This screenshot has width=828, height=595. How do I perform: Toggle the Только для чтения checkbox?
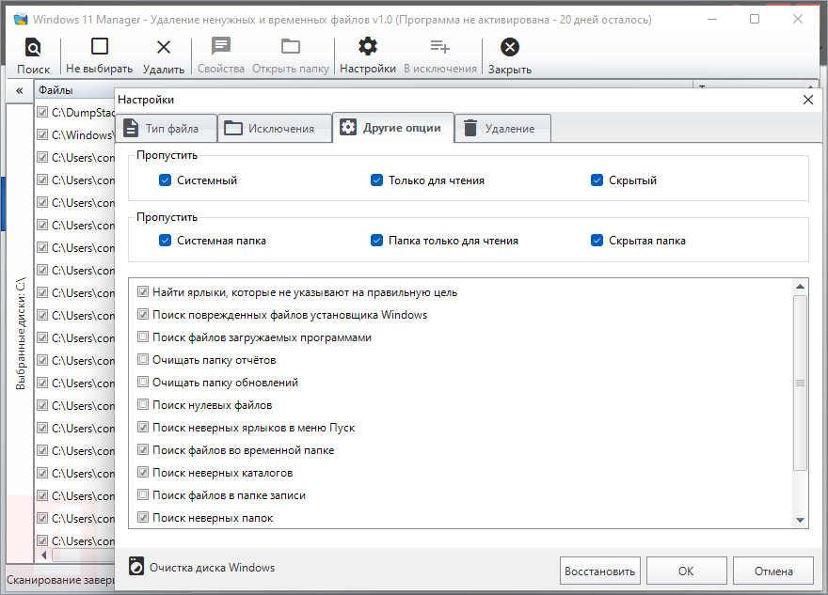tap(377, 180)
